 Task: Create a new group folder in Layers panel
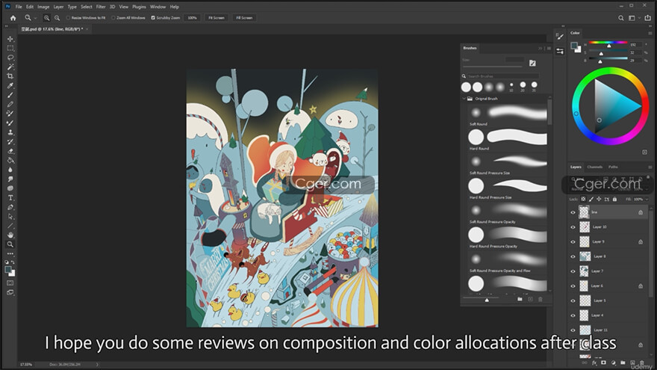pos(623,363)
